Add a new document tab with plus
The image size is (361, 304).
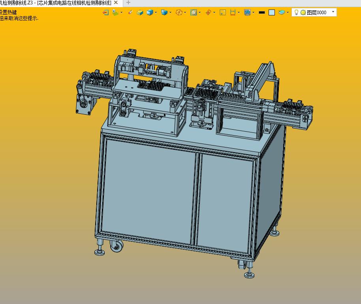[x=128, y=3]
